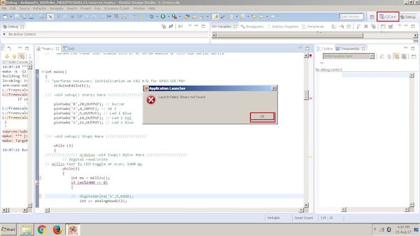Open the main.c editor tab
This screenshot has width=420, height=236.
(48, 49)
